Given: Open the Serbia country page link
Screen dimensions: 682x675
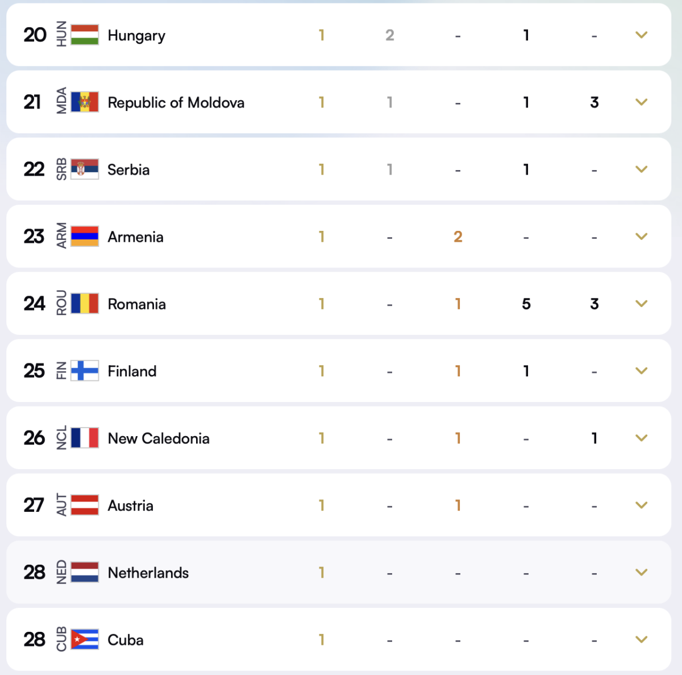Looking at the screenshot, I should tap(128, 169).
